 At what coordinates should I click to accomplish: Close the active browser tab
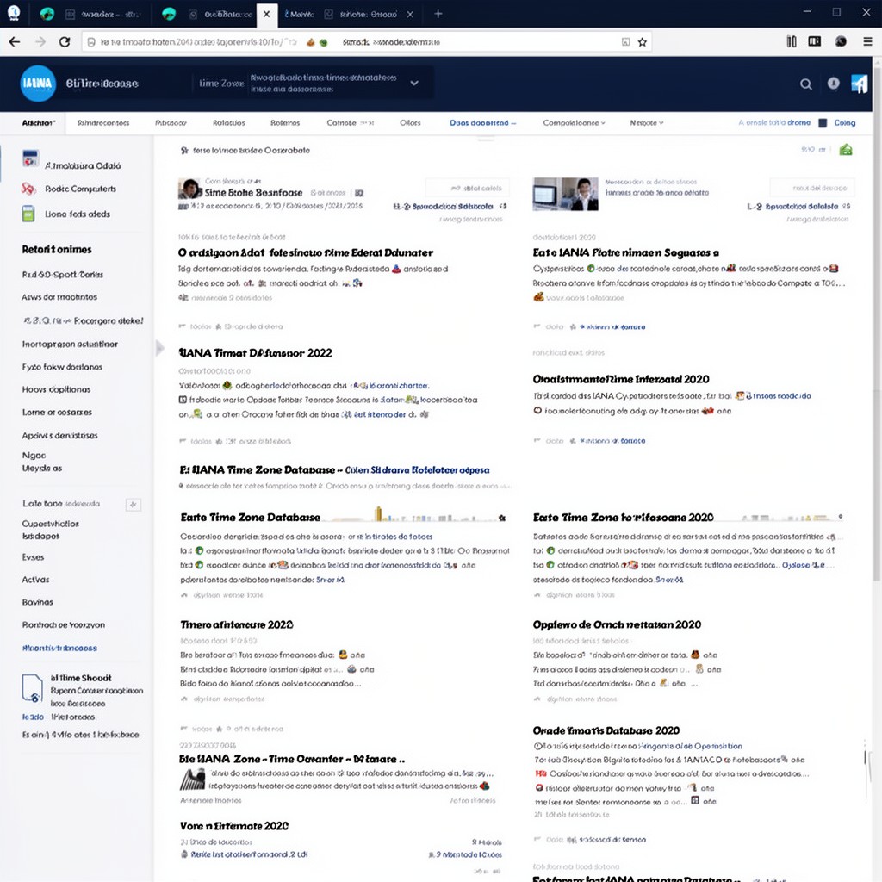[267, 14]
